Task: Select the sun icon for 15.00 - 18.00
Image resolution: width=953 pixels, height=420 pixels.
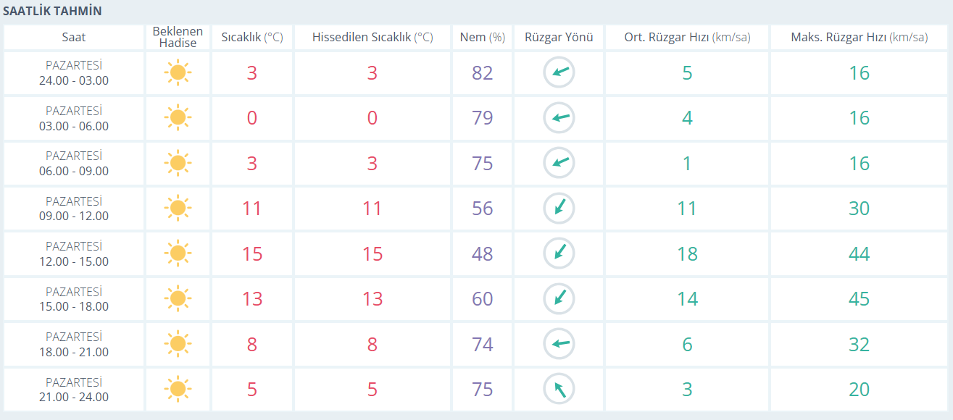Action: click(178, 299)
